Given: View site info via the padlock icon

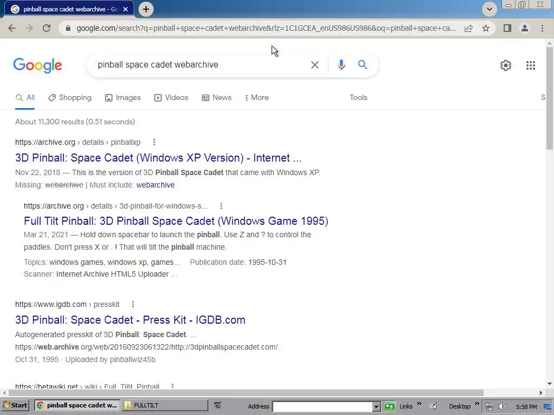Looking at the screenshot, I should coord(69,28).
